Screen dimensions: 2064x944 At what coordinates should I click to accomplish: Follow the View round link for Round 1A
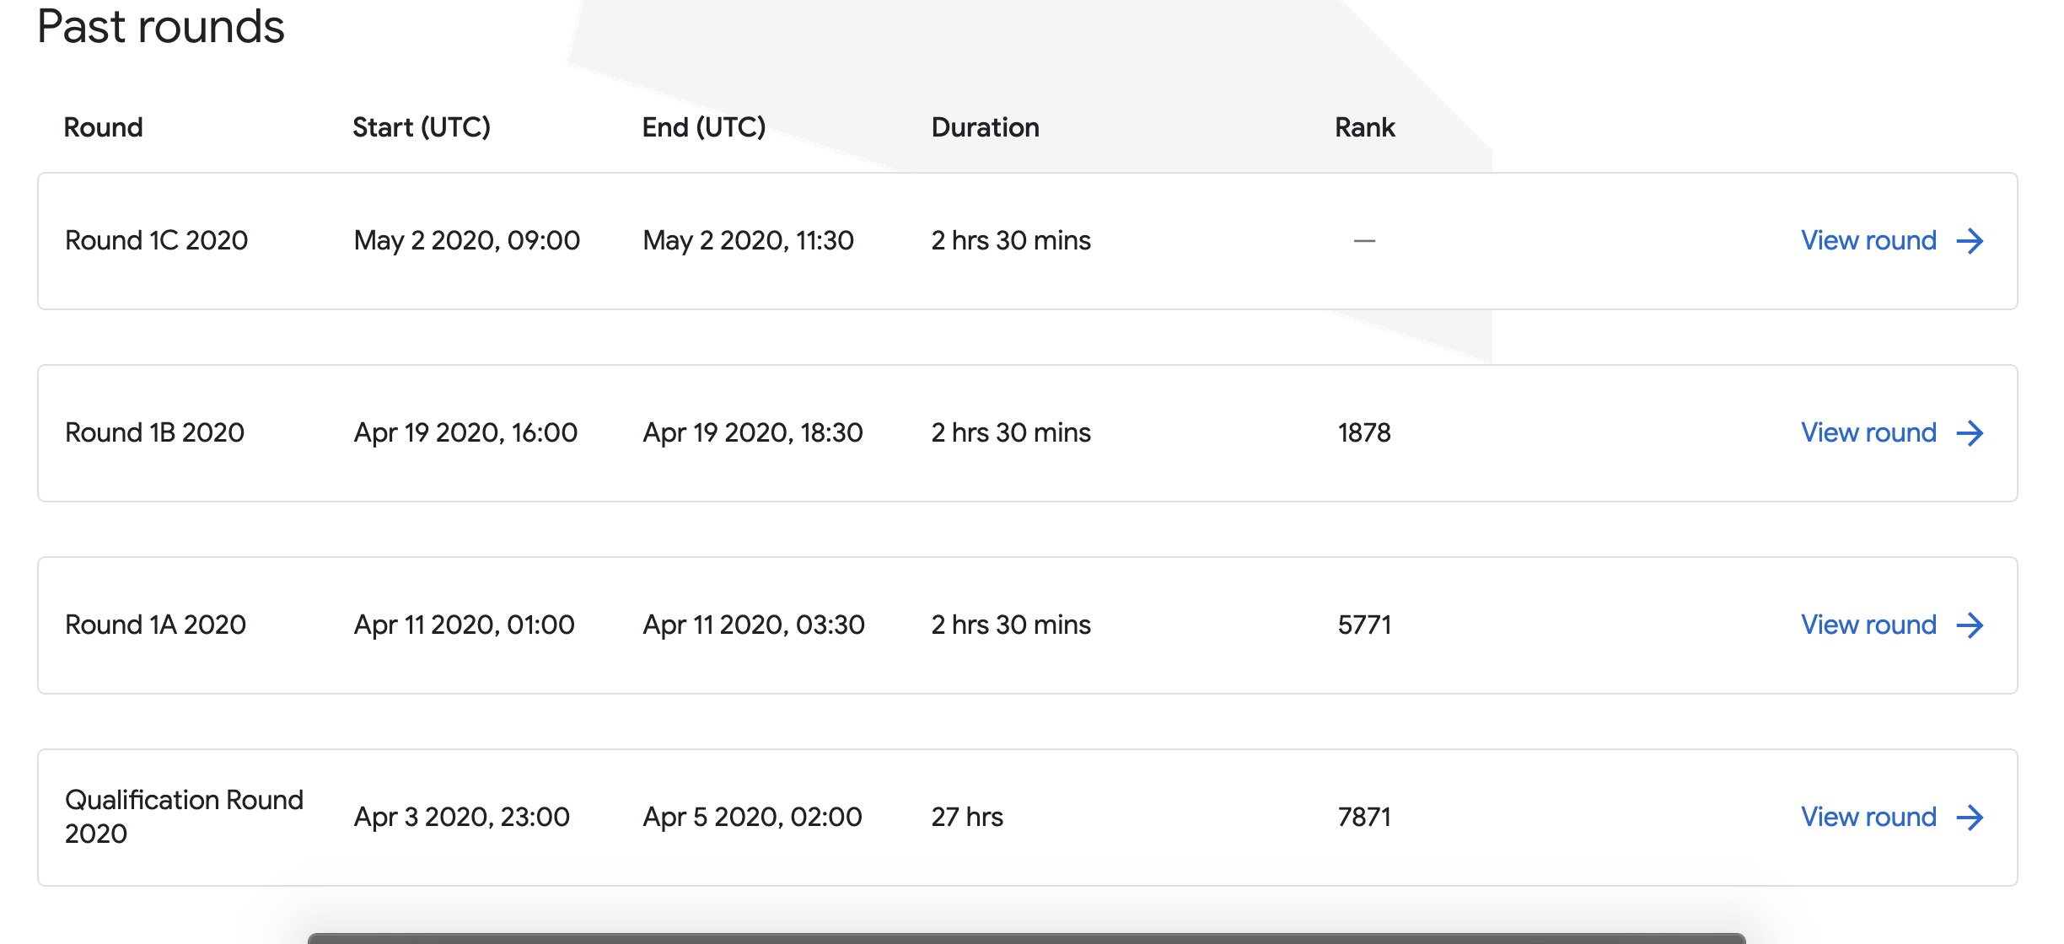click(x=1868, y=625)
